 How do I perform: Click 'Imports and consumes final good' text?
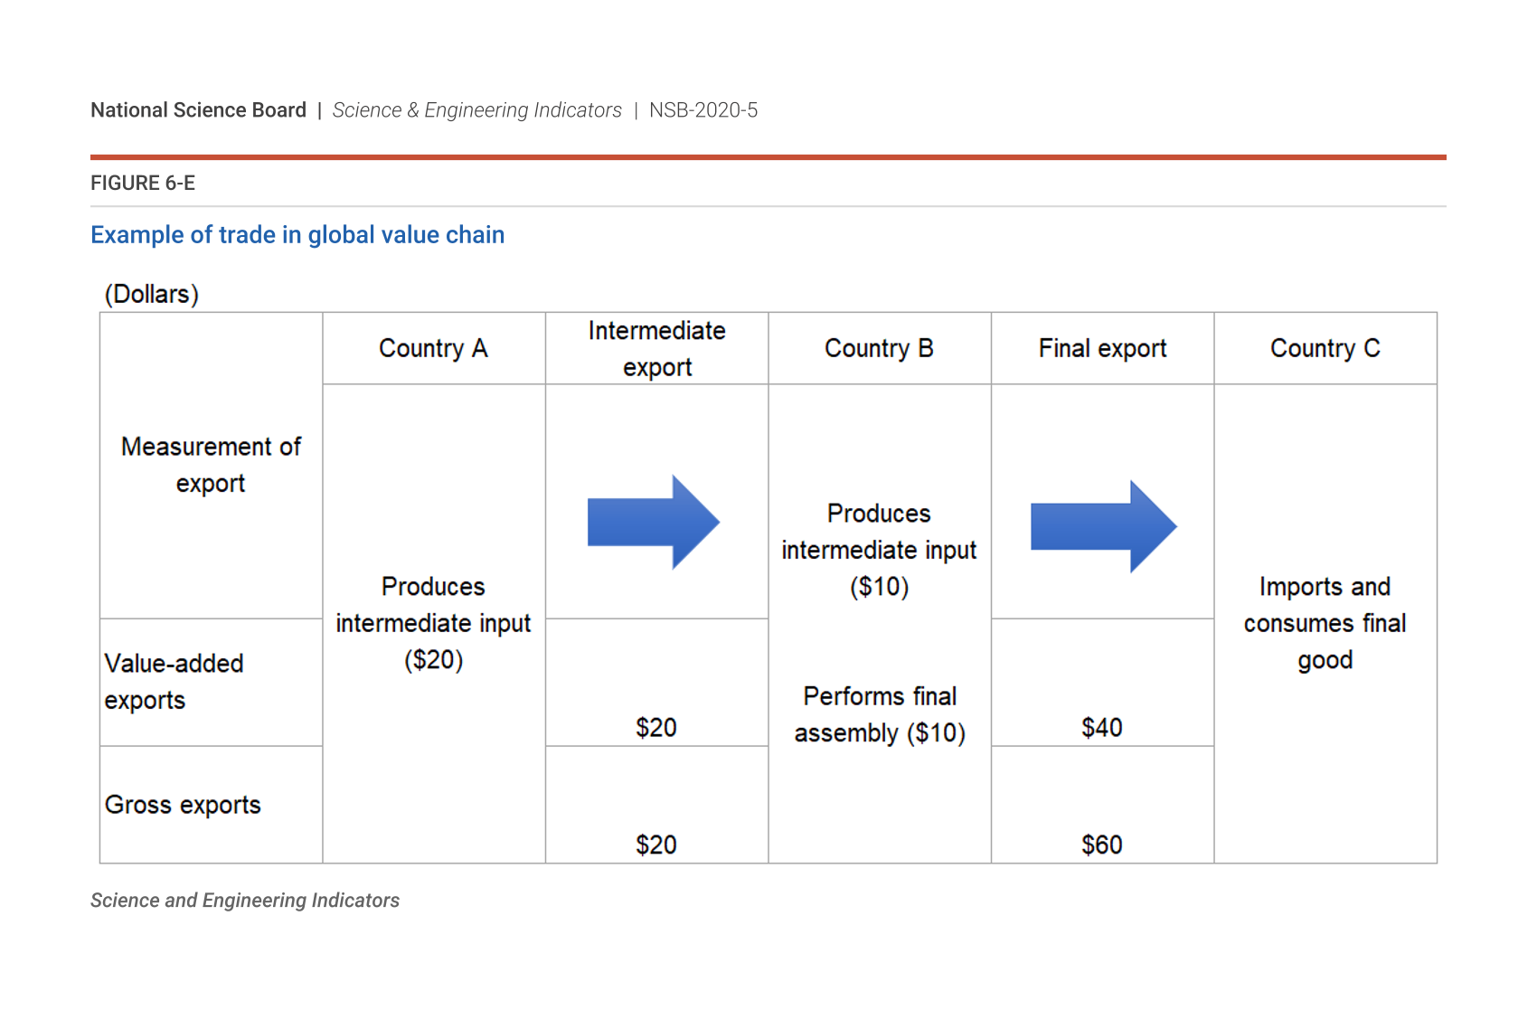click(x=1325, y=623)
